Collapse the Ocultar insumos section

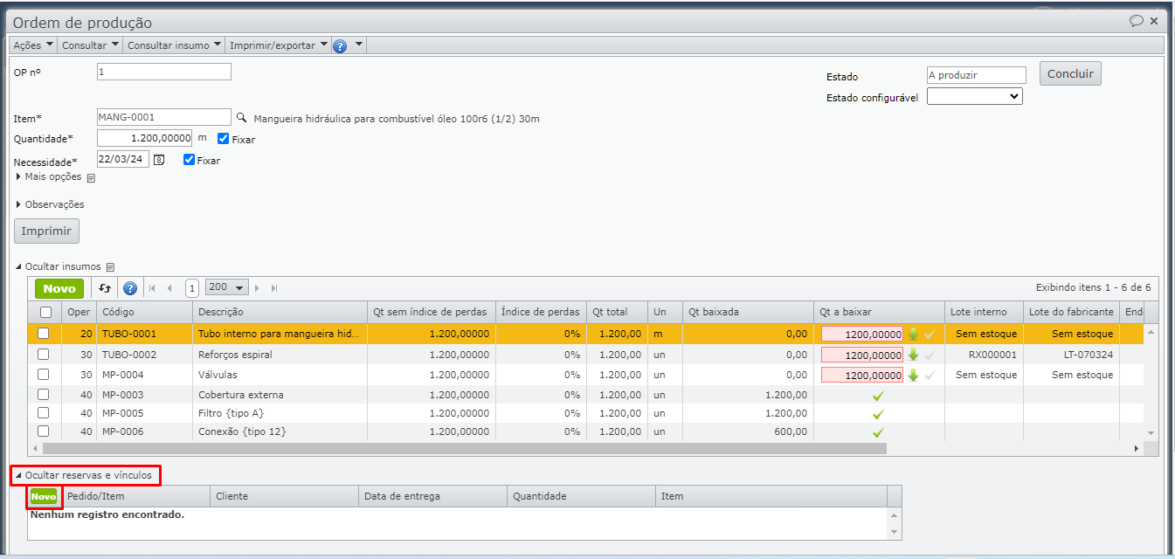pyautogui.click(x=59, y=266)
